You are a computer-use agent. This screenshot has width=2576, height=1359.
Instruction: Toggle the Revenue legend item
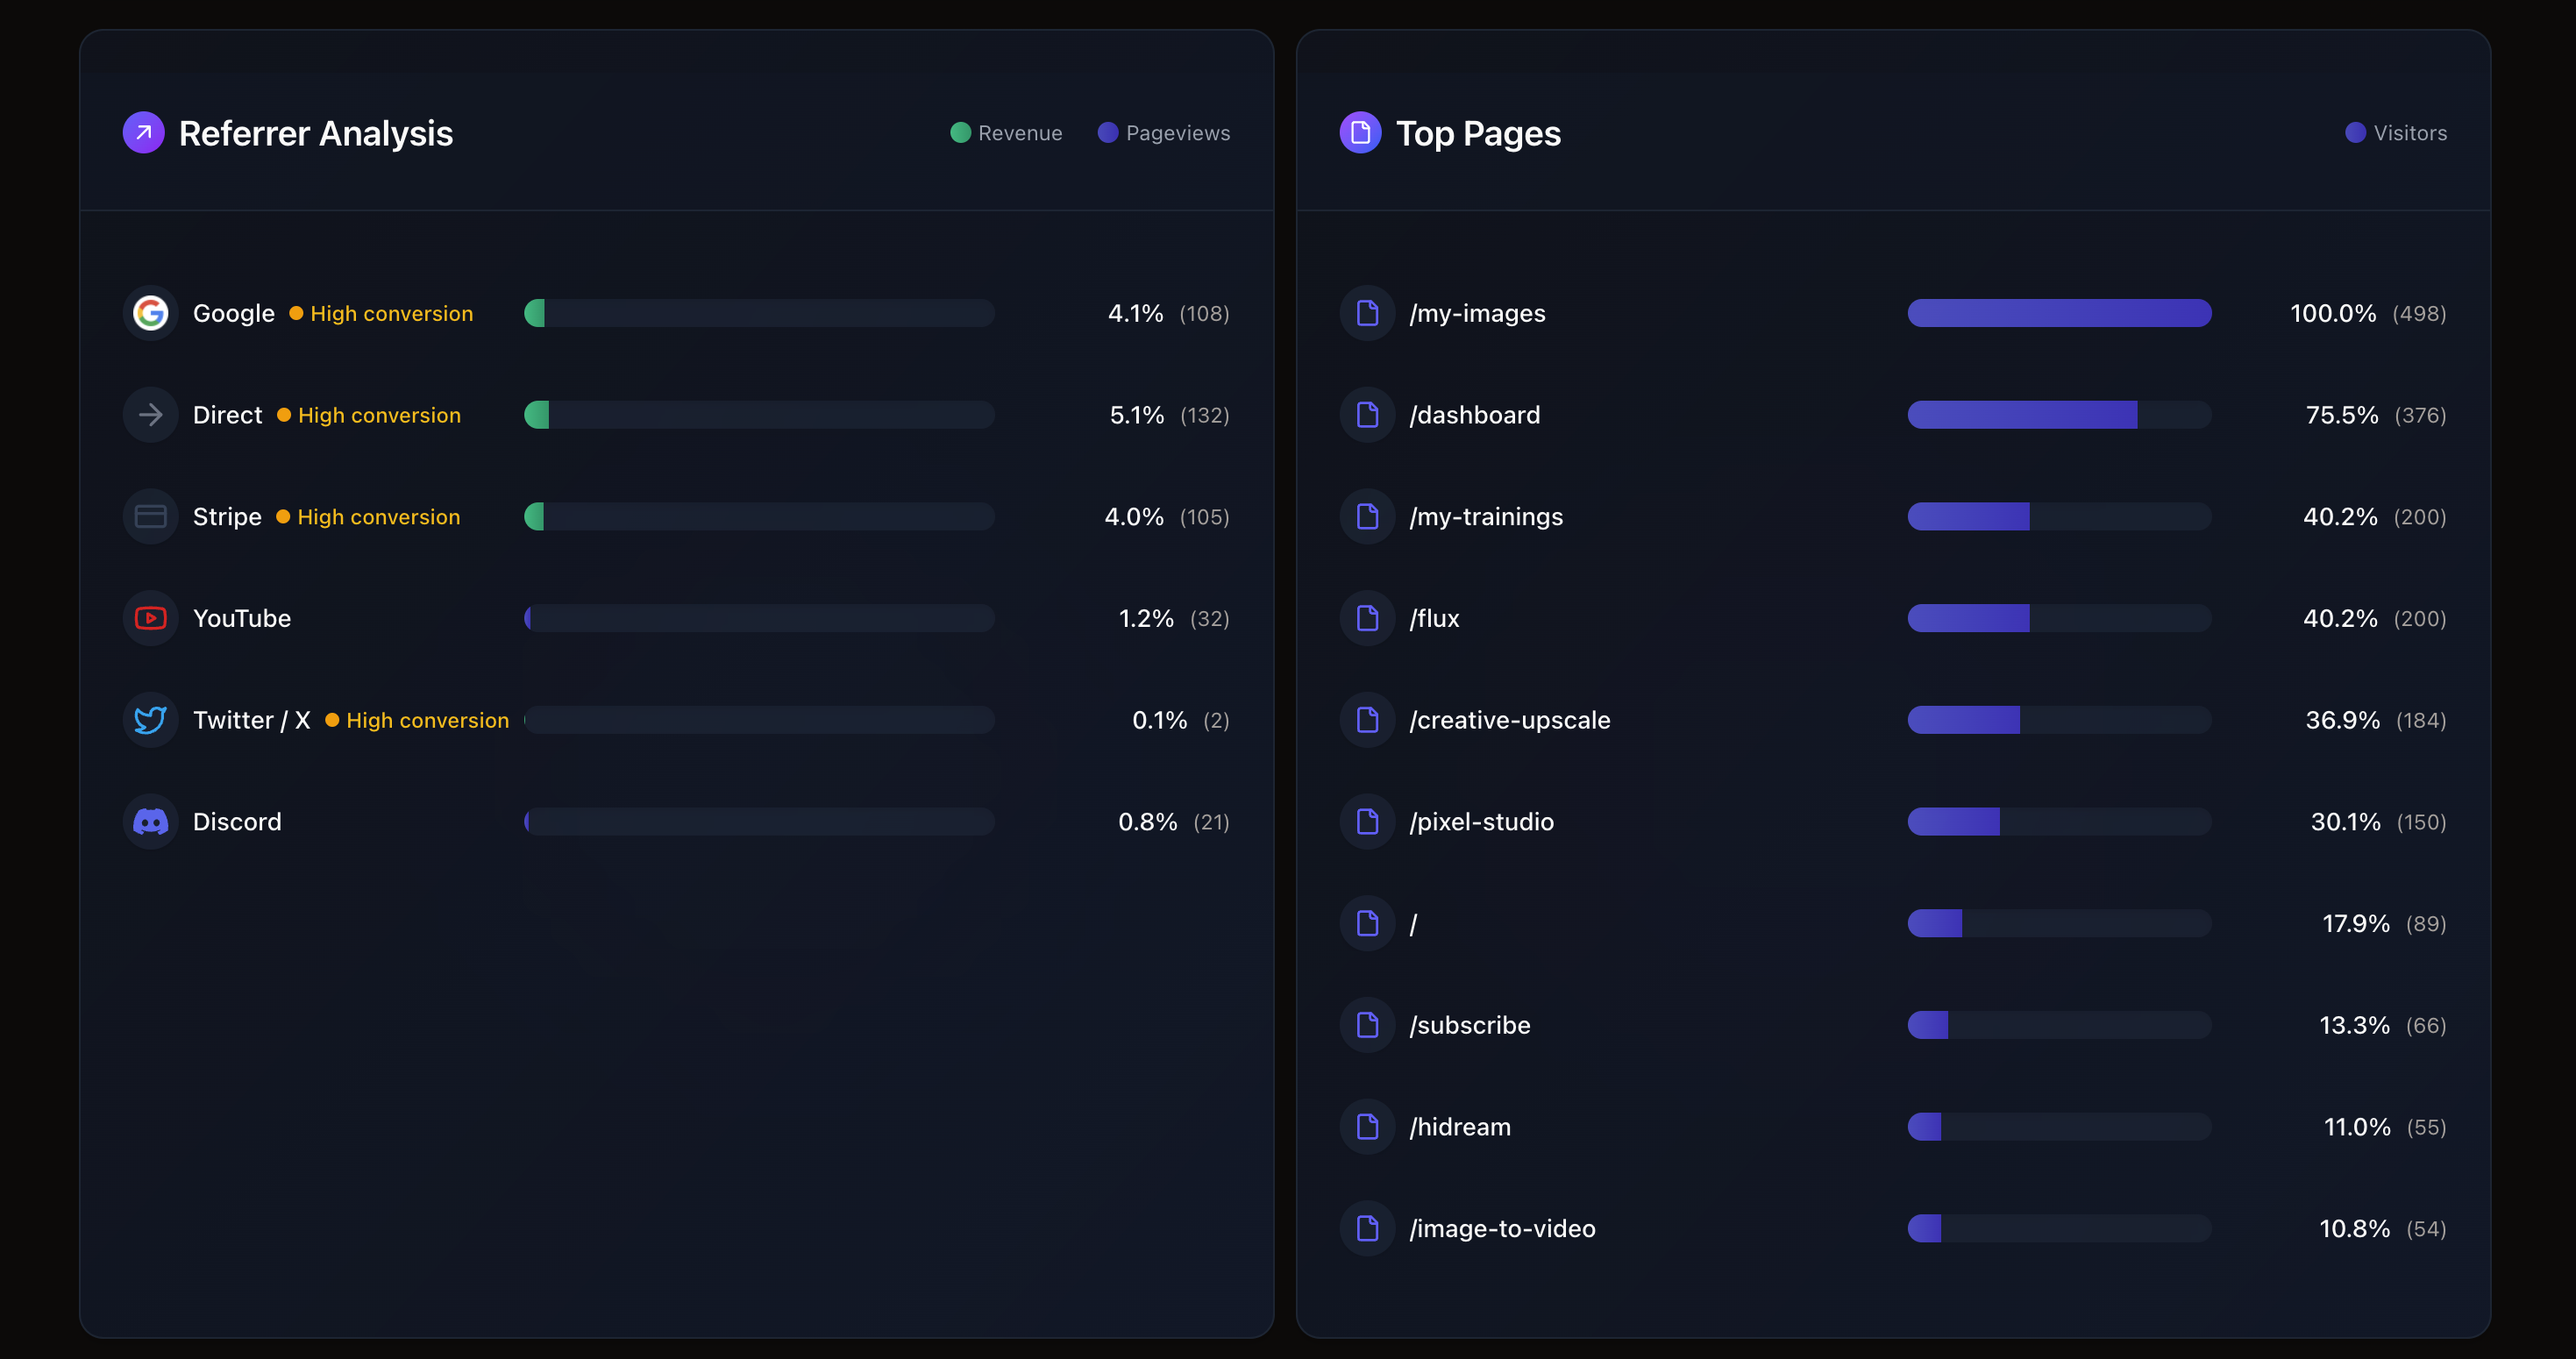pyautogui.click(x=1006, y=133)
